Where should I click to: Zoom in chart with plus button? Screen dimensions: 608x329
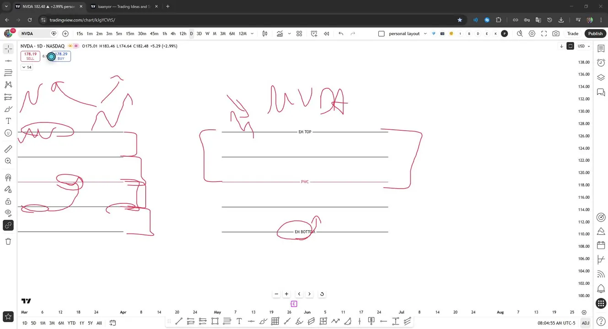(x=286, y=294)
